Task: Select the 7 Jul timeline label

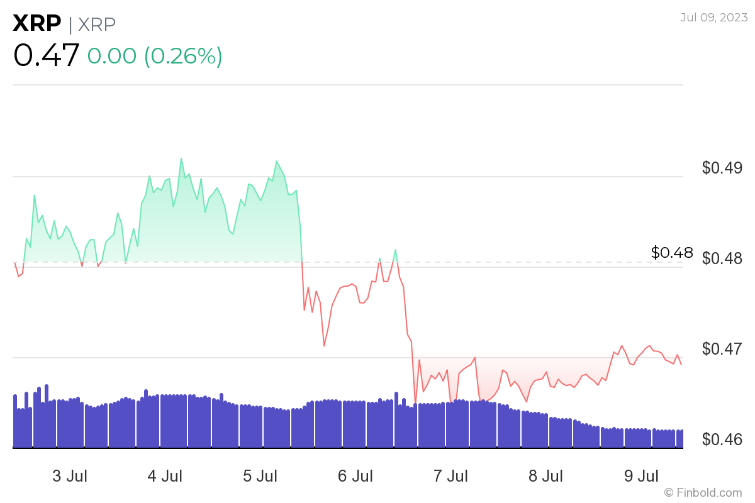Action: click(x=452, y=476)
